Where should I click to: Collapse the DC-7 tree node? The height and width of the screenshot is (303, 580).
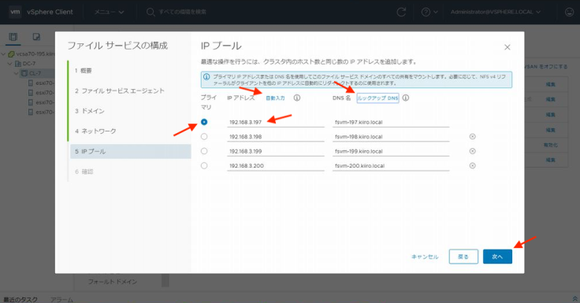pyautogui.click(x=10, y=64)
